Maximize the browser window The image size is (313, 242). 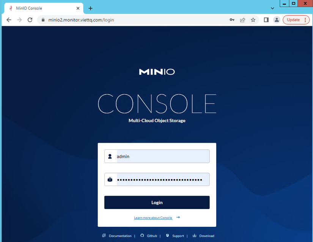(293, 3)
